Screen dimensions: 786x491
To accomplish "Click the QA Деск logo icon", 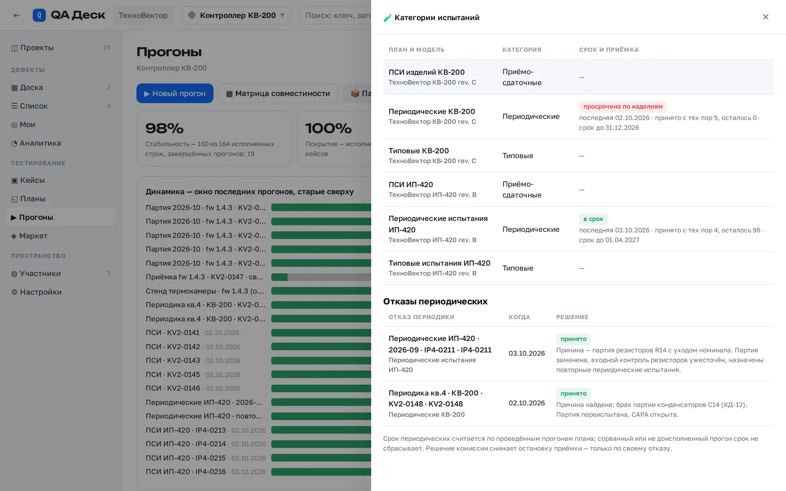I will pos(39,15).
